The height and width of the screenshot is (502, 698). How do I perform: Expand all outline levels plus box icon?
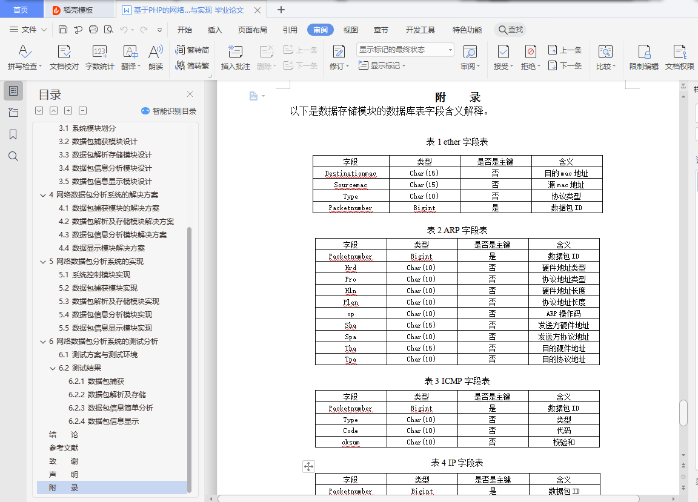tap(68, 110)
